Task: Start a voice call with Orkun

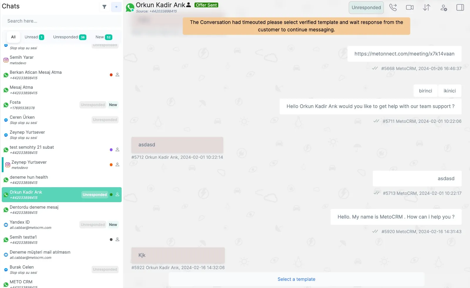Action: 393,7
